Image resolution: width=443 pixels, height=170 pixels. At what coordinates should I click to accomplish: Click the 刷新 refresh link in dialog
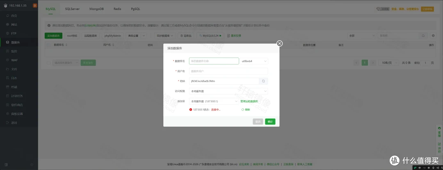(246, 110)
